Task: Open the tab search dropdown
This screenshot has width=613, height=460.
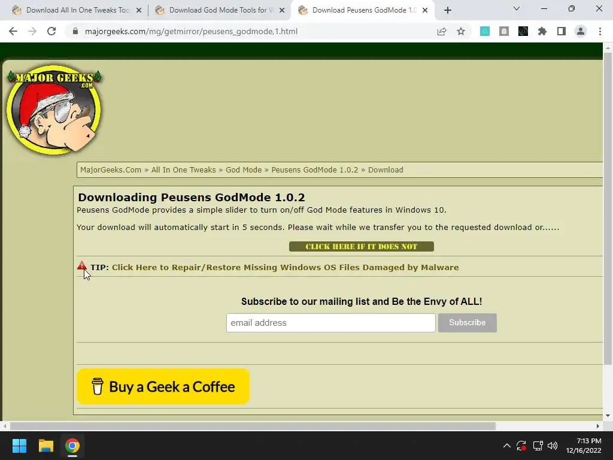Action: coord(517,8)
